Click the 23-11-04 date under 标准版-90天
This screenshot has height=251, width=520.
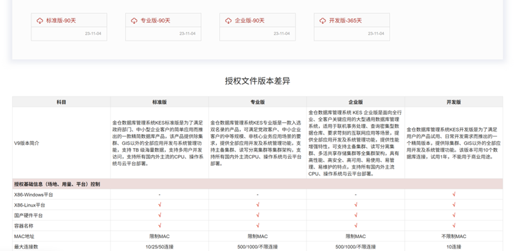tap(93, 34)
